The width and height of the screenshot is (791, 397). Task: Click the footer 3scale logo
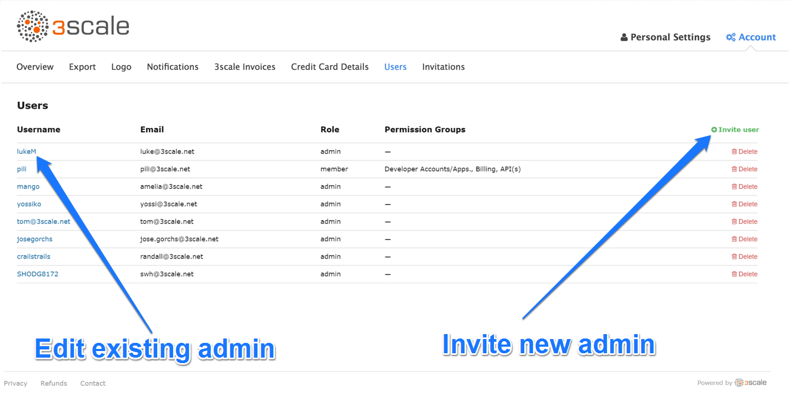coord(750,383)
